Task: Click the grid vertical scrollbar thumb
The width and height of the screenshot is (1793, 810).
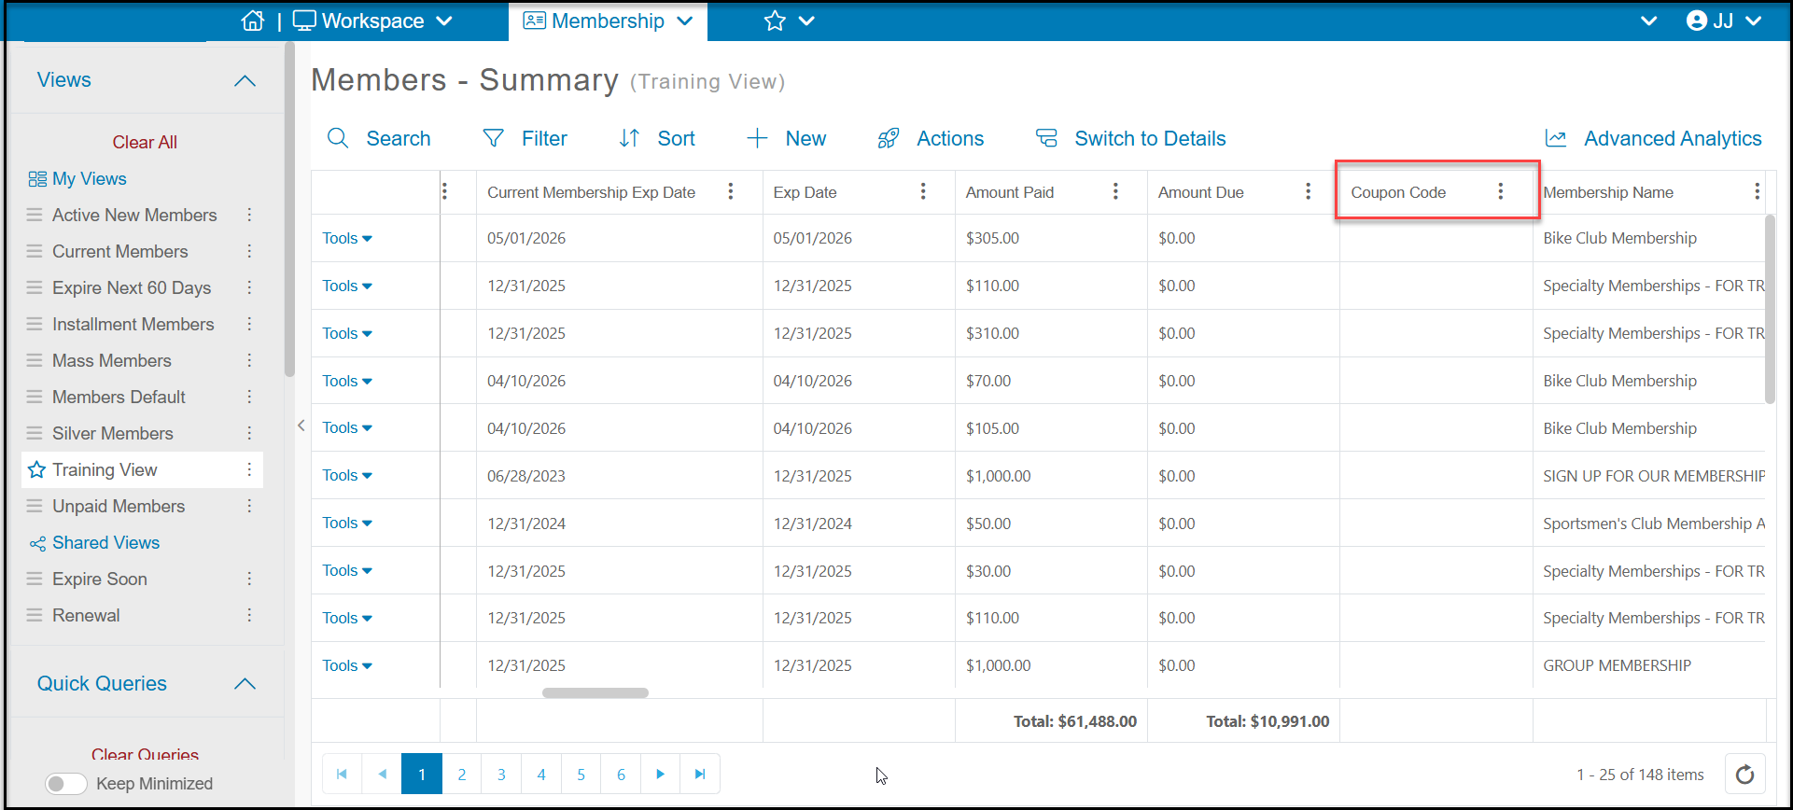Action: pos(1770,309)
